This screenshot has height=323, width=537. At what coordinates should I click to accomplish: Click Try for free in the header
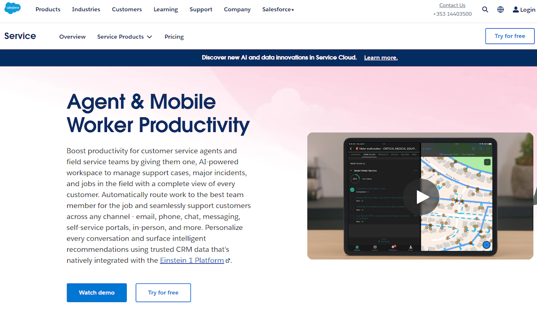pos(510,36)
